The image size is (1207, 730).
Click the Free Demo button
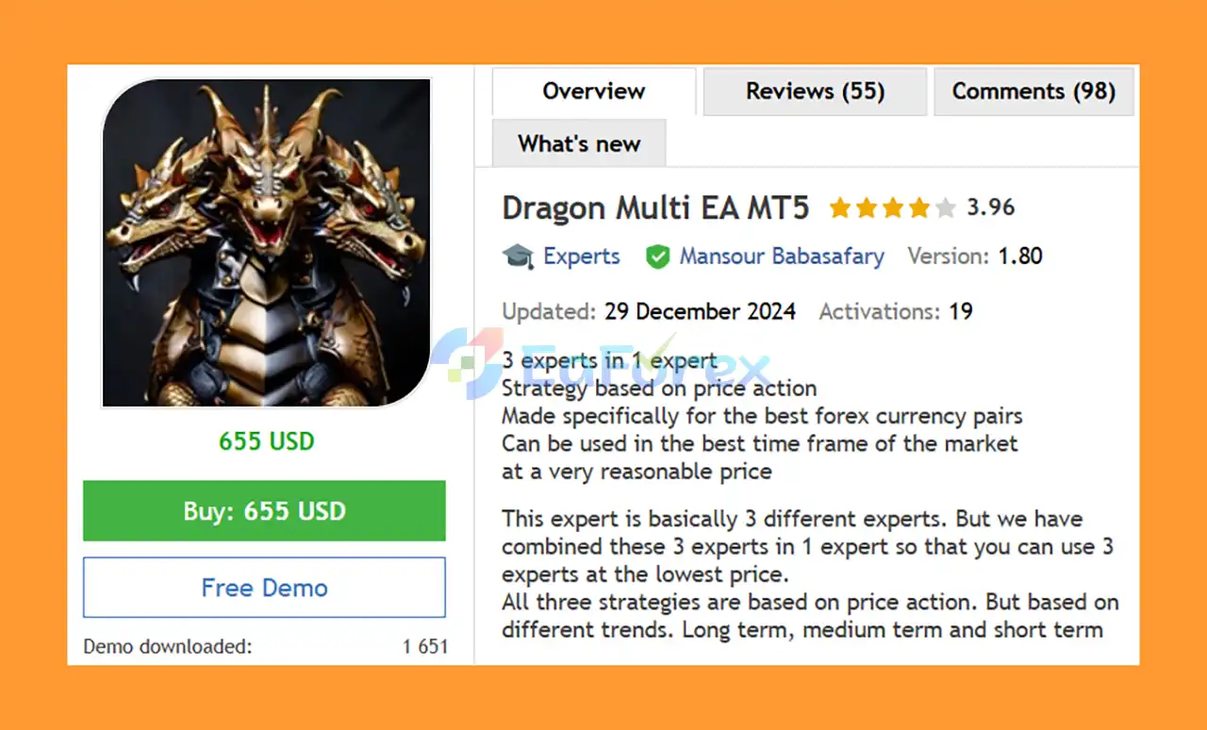[264, 588]
